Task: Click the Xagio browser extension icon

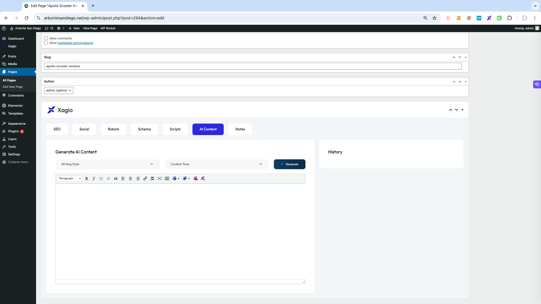Action: point(489,18)
